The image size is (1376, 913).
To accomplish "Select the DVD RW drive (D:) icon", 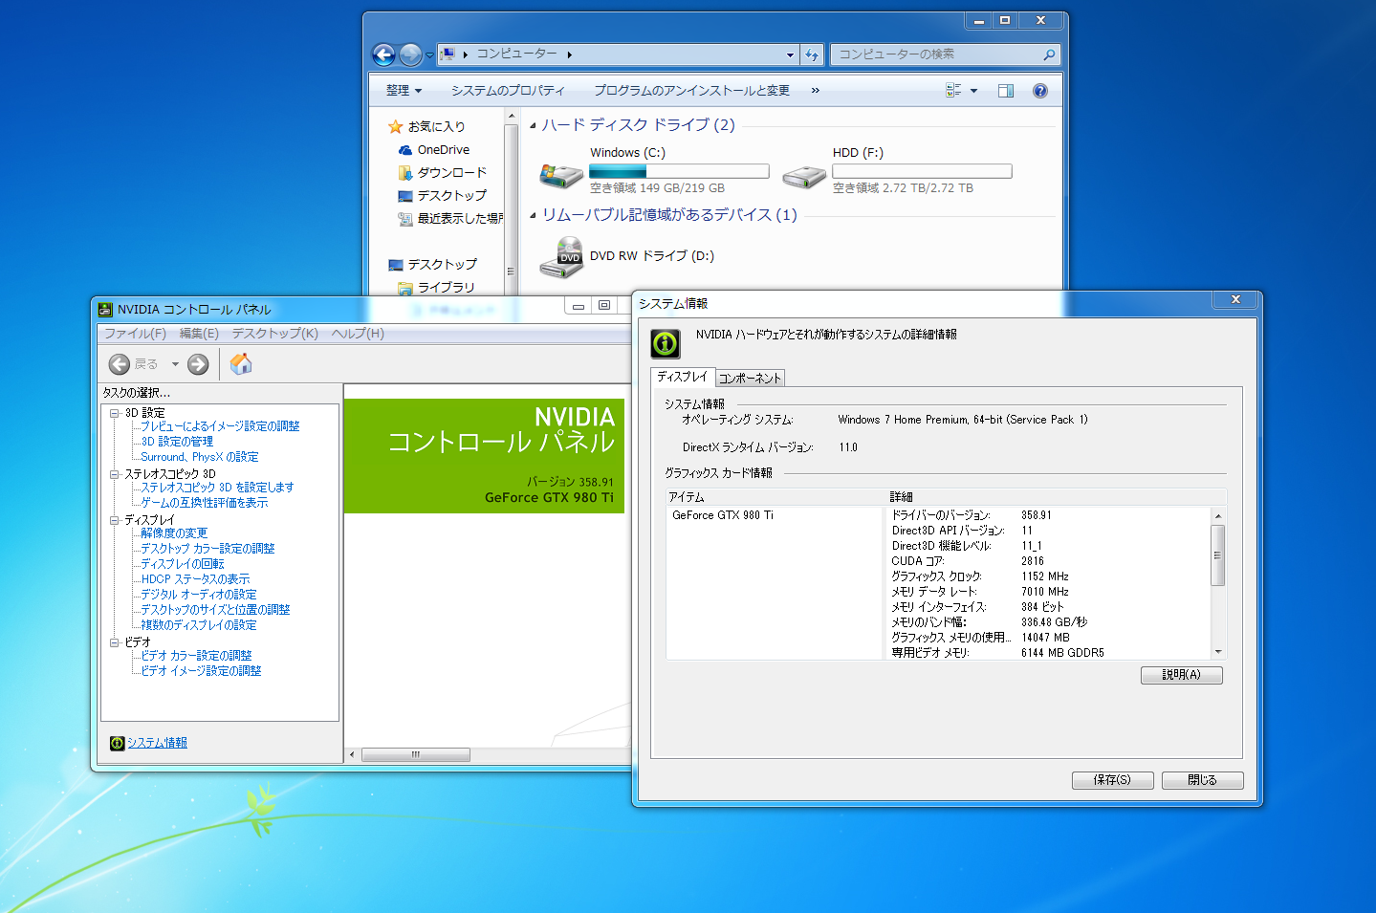I will click(x=561, y=258).
